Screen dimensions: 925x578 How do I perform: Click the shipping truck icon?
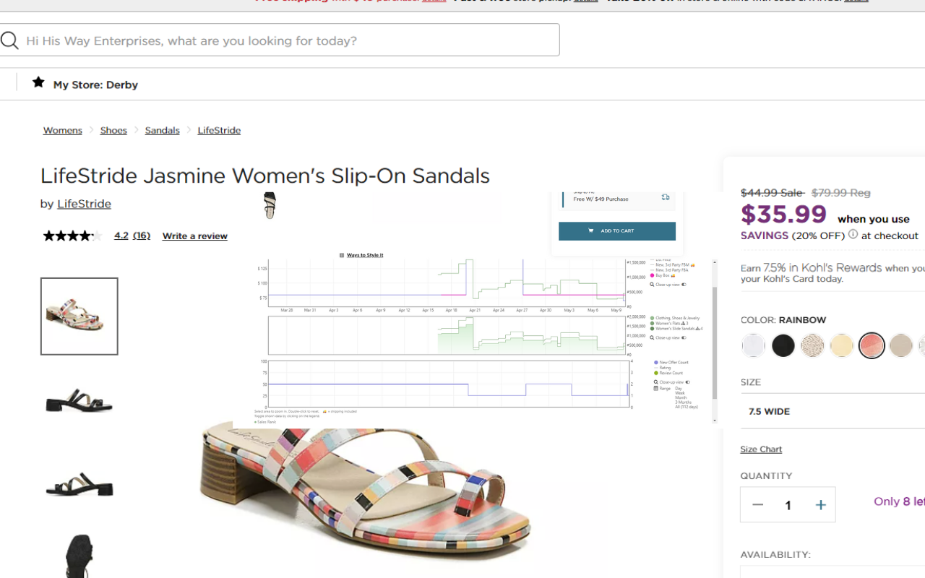666,197
